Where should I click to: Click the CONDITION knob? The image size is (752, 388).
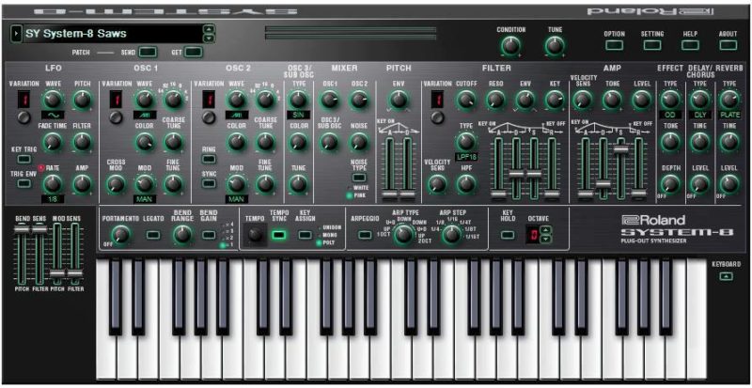pyautogui.click(x=510, y=46)
